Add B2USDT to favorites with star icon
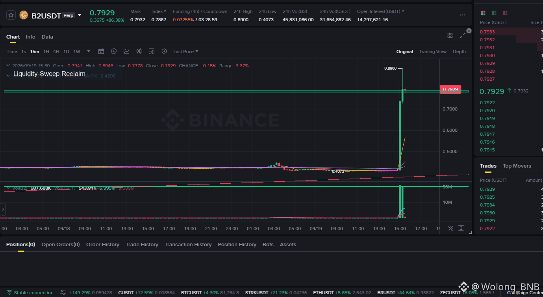 pyautogui.click(x=11, y=15)
